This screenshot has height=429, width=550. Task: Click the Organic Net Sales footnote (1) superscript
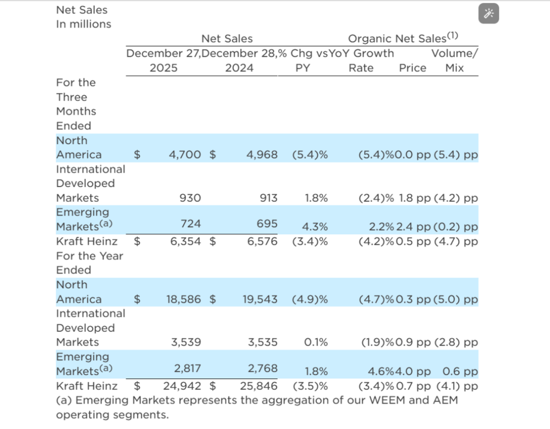pyautogui.click(x=452, y=36)
